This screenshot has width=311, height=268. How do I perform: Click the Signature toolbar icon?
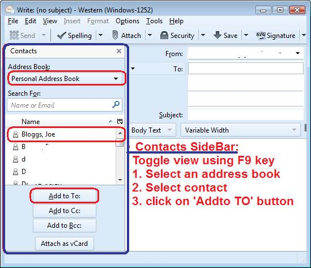pos(261,36)
